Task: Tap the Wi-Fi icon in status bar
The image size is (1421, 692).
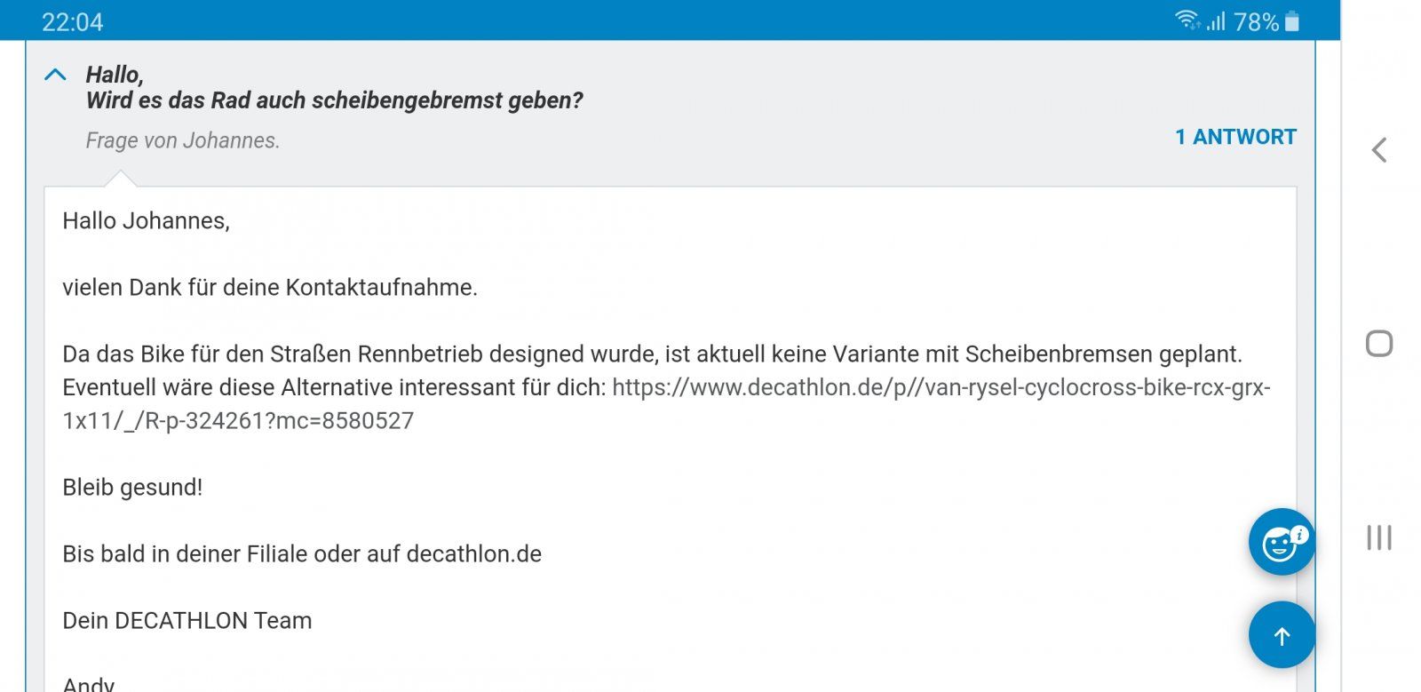Action: (x=1187, y=20)
